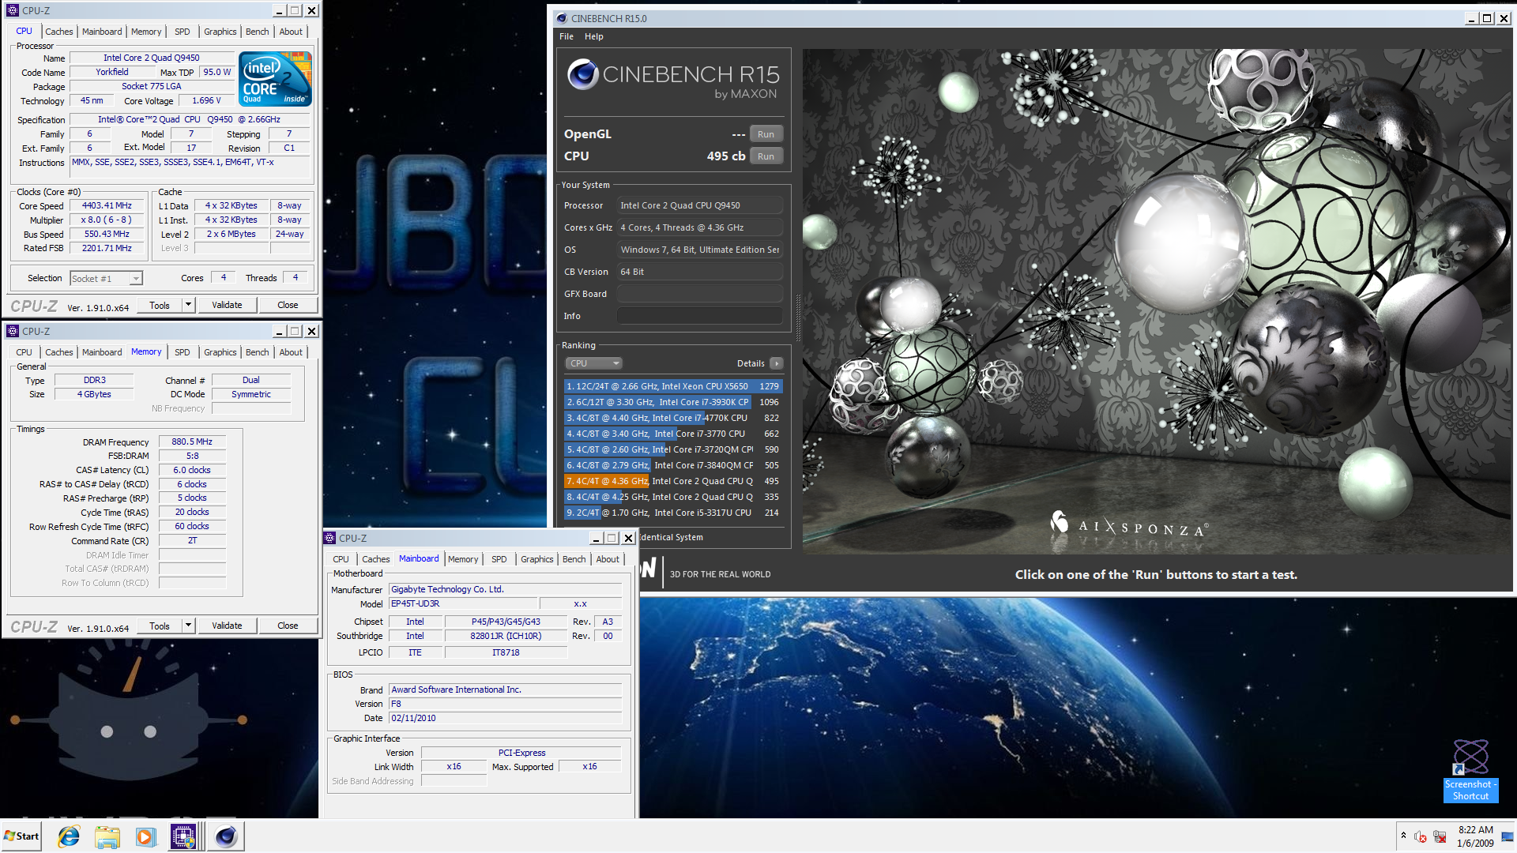Select About tab in Mainboard CPU-Z window
Viewport: 1517px width, 853px height.
(608, 559)
